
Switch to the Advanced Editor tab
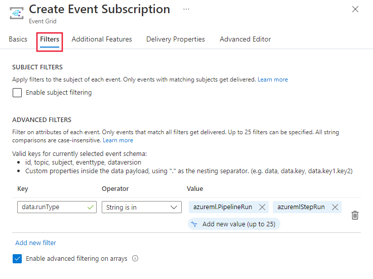(x=245, y=39)
